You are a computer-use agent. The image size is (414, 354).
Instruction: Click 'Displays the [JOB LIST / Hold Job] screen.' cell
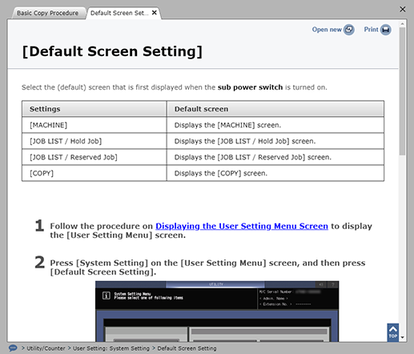pos(275,141)
